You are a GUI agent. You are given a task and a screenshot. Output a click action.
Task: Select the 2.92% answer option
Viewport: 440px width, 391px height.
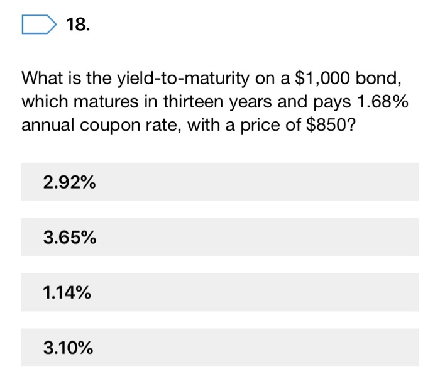(x=219, y=182)
